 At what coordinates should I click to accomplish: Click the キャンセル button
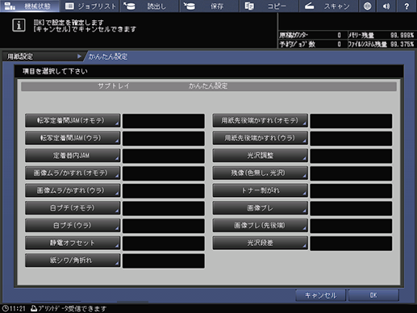tap(320, 295)
